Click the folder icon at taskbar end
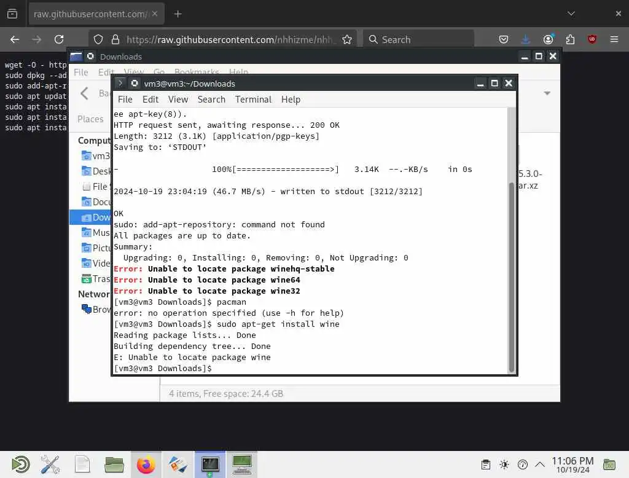The height and width of the screenshot is (478, 629). pyautogui.click(x=609, y=464)
